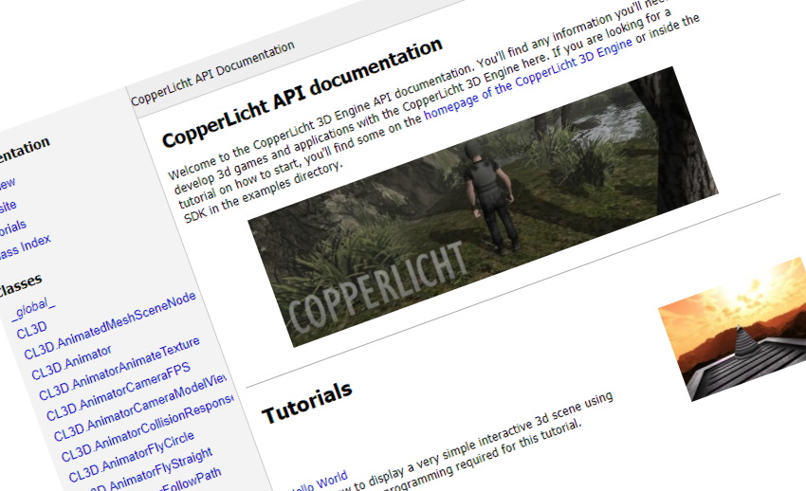This screenshot has height=491, width=806.
Task: Open the CL3D class link
Action: pyautogui.click(x=32, y=330)
